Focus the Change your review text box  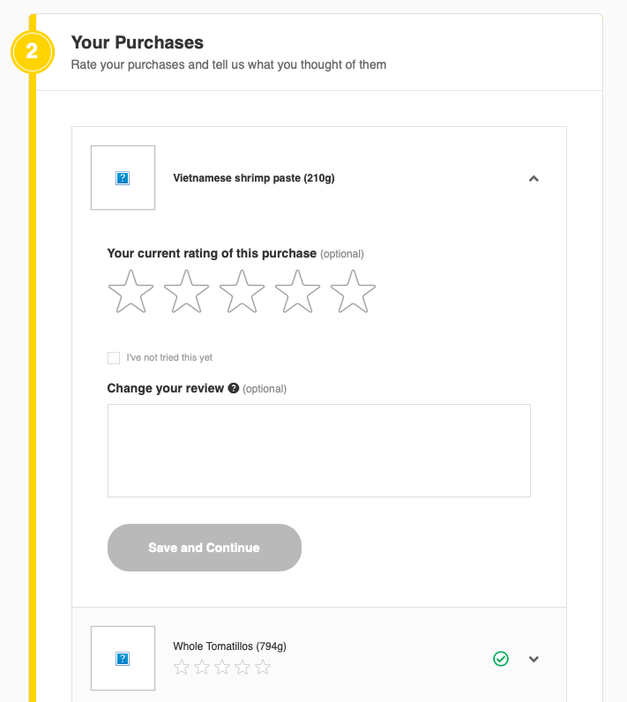(x=319, y=451)
